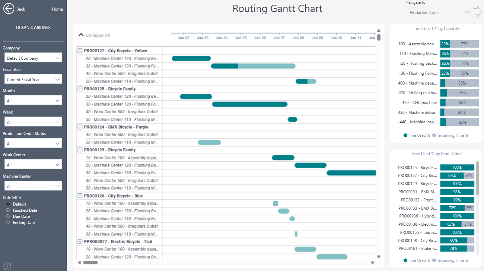Collapse the PRO00124 BMX Bicycle Purple group
The image size is (484, 271).
(x=80, y=127)
